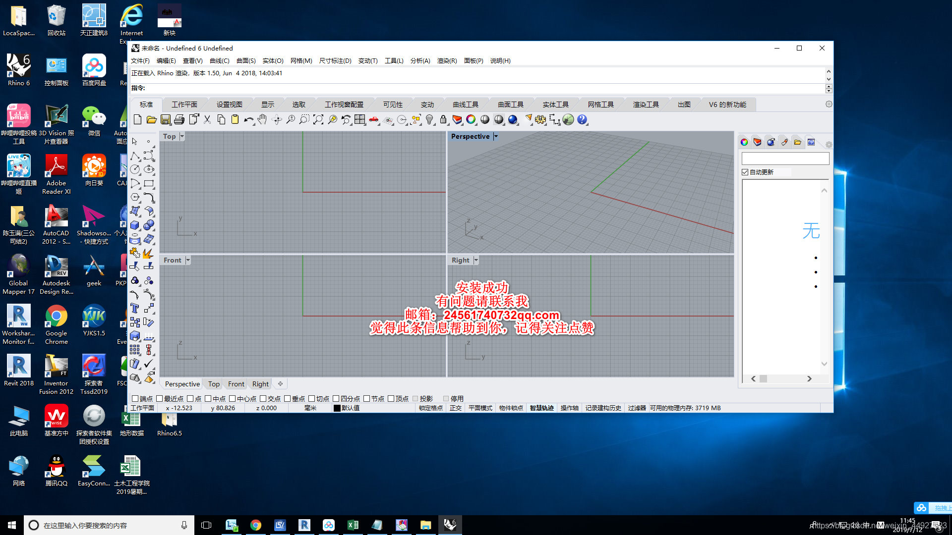
Task: Open the four-viewport layout icon
Action: coord(359,119)
